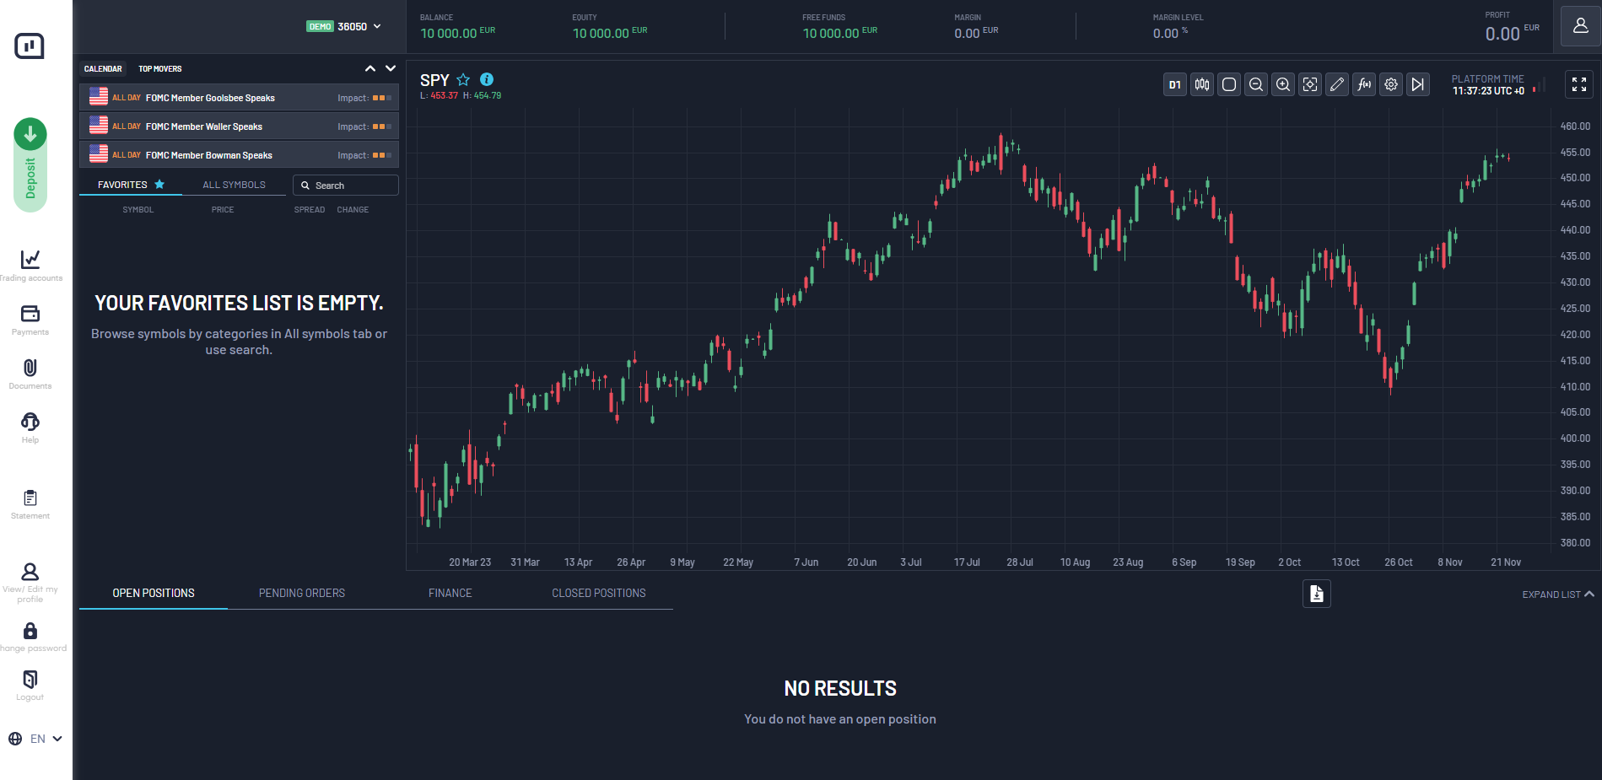Open the EN language selector
Image resolution: width=1602 pixels, height=780 pixels.
(35, 739)
